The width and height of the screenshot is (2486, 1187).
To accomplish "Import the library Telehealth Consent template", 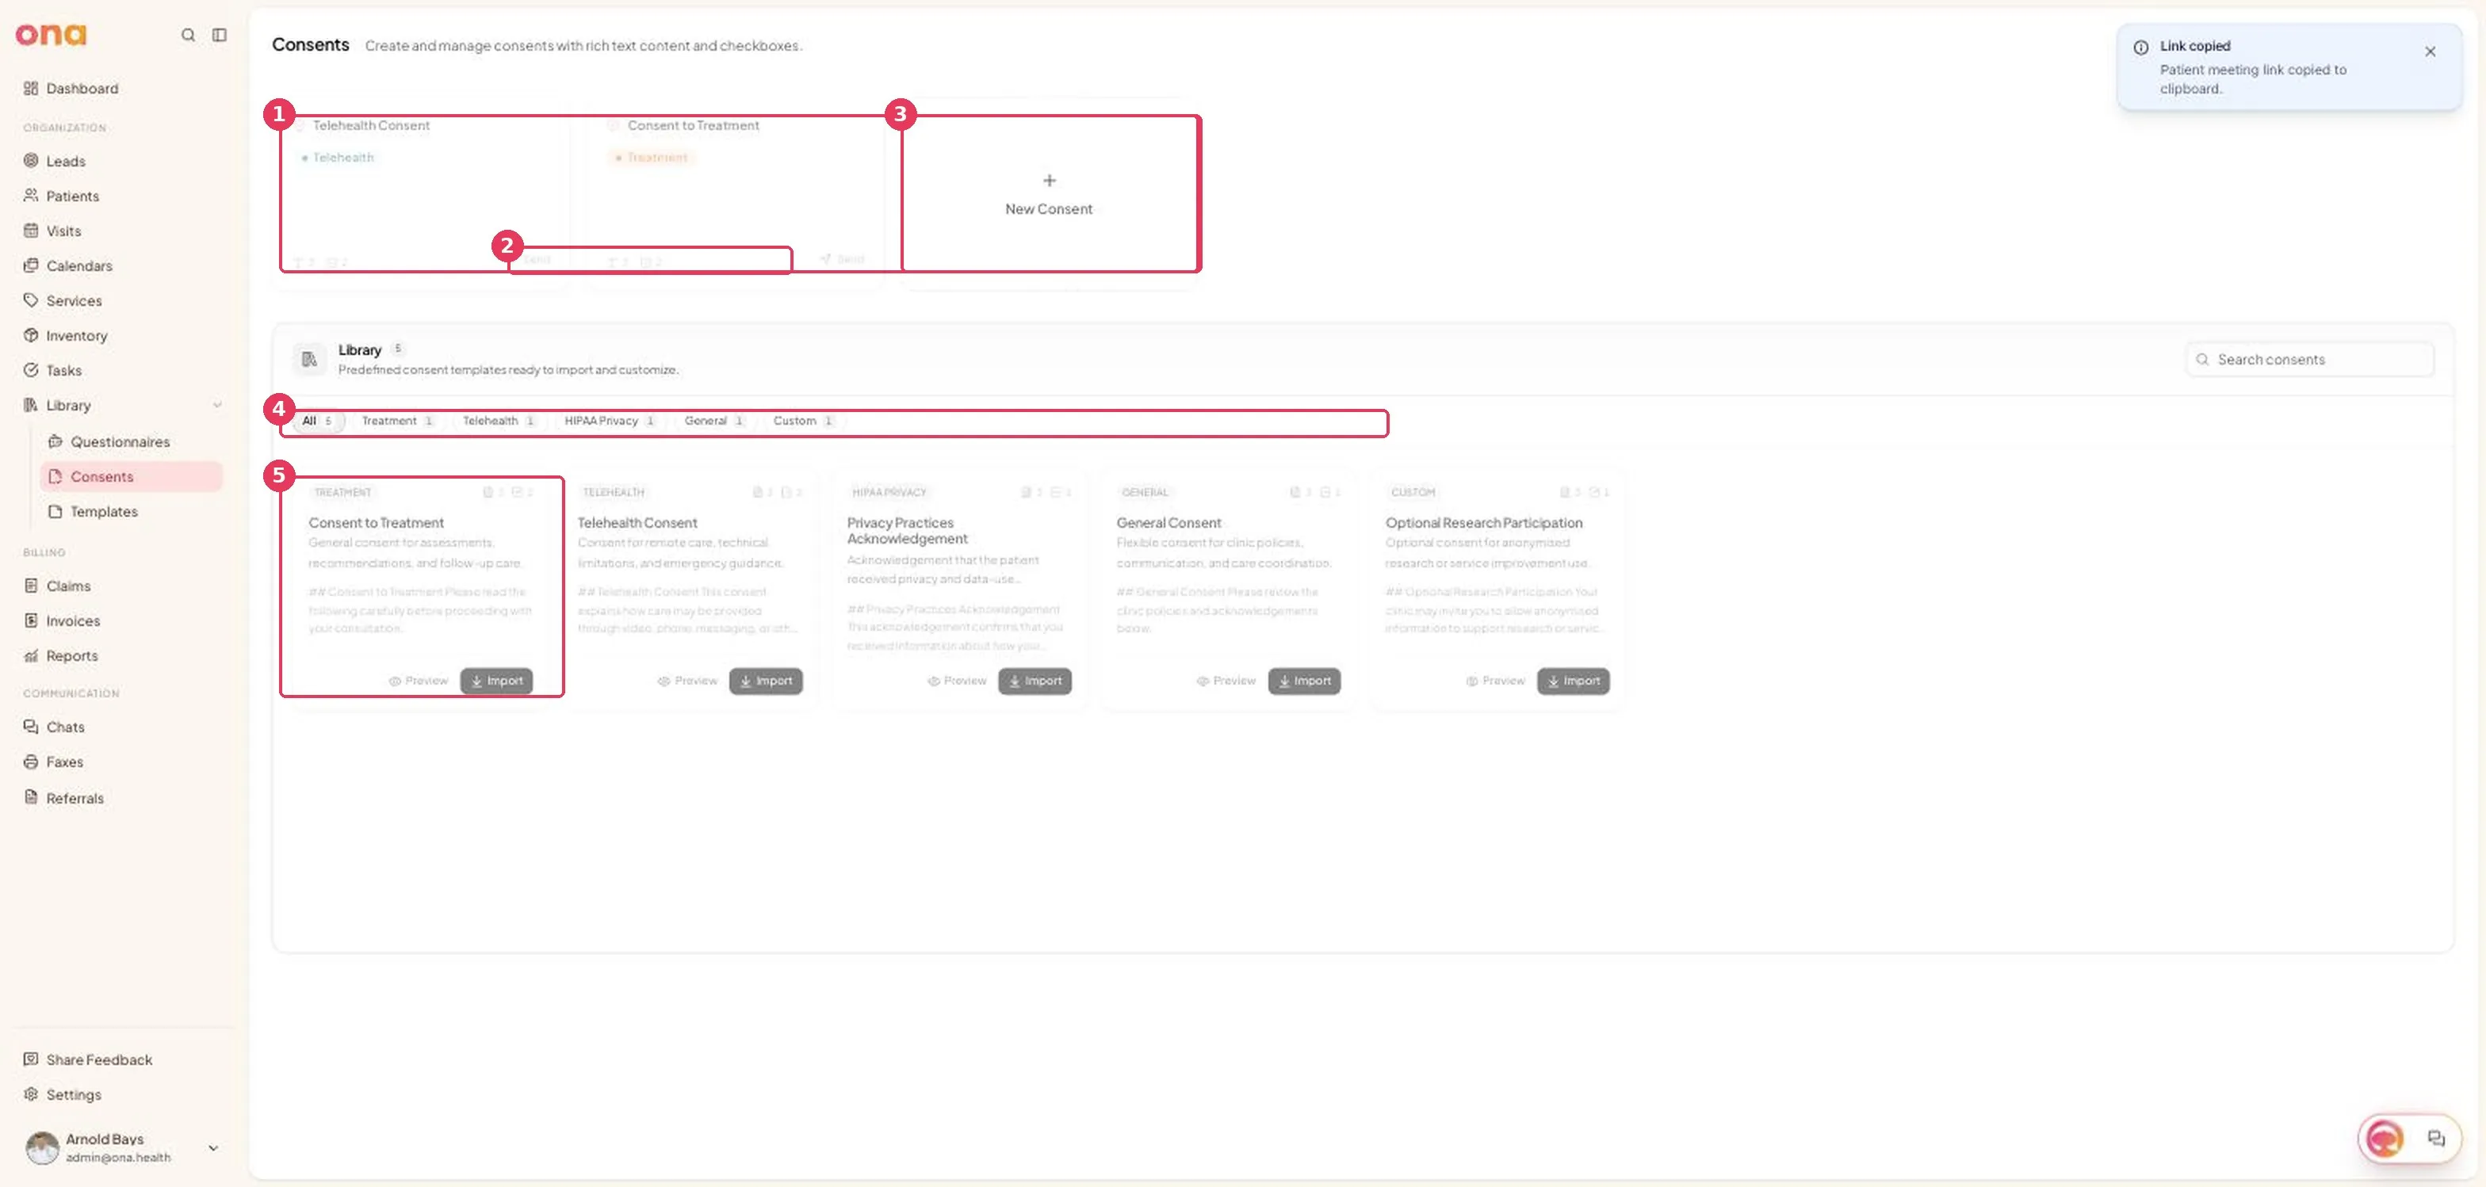I will (x=765, y=681).
